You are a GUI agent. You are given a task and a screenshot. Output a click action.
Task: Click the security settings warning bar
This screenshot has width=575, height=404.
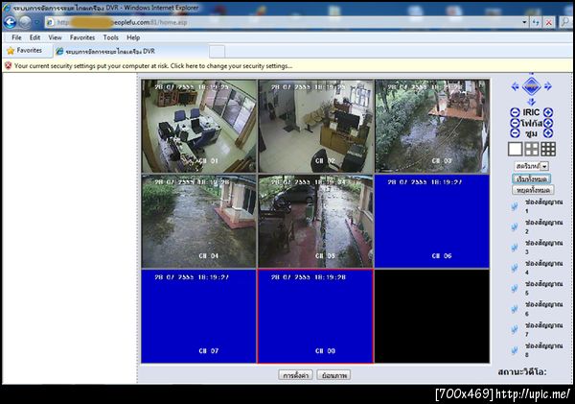[287, 66]
